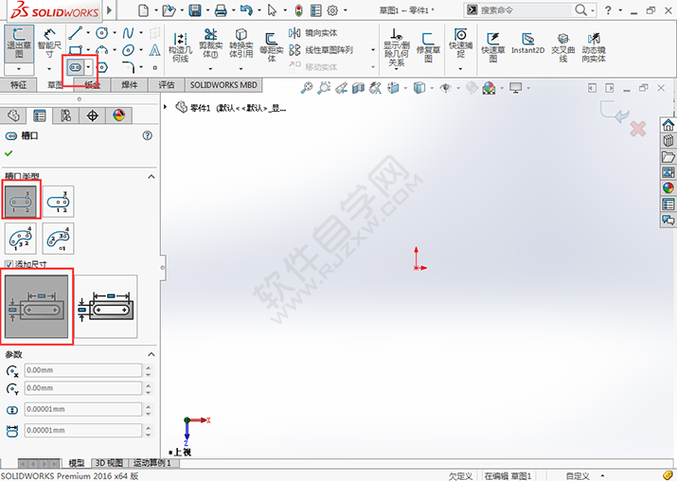Open the slot tool dropdown arrow
Screen dimensions: 677x481
tap(88, 67)
